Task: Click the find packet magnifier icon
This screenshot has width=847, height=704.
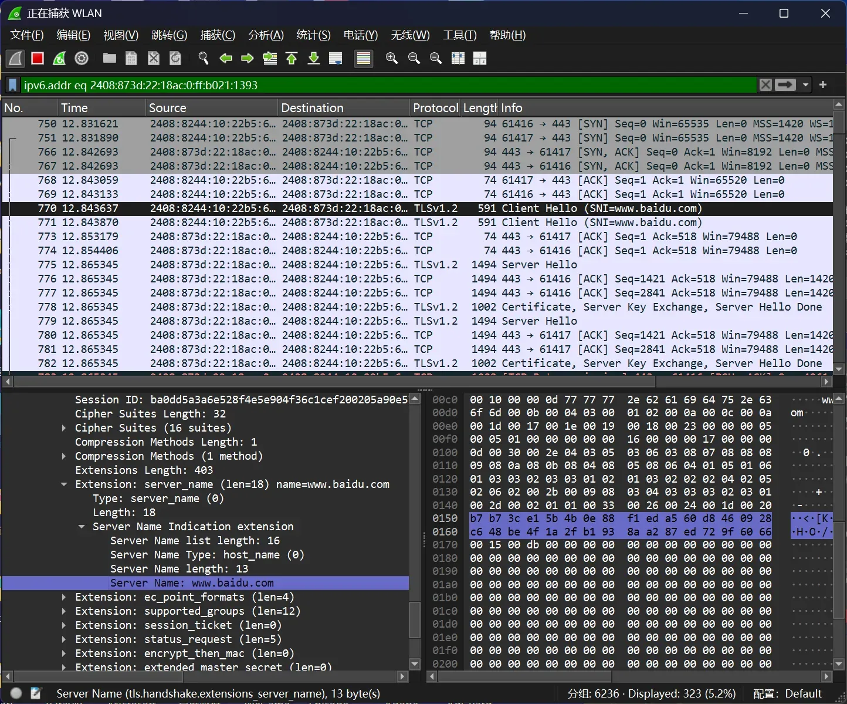Action: pos(204,58)
